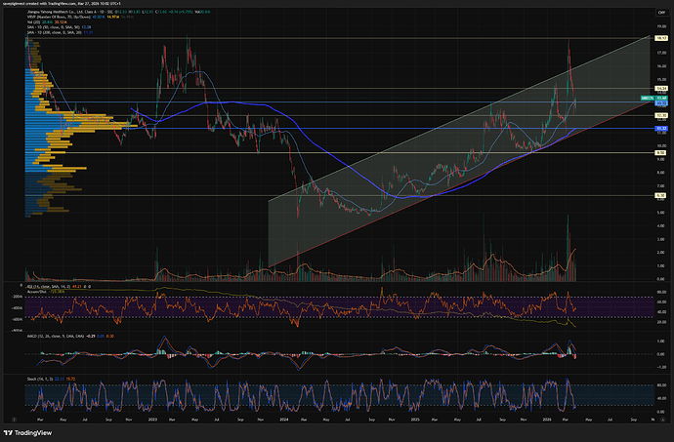Select the 14.34 horizontal line price label
Image resolution: width=674 pixels, height=442 pixels.
pos(660,90)
